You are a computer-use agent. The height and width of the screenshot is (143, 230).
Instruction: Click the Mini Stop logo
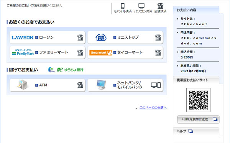[x=101, y=37]
